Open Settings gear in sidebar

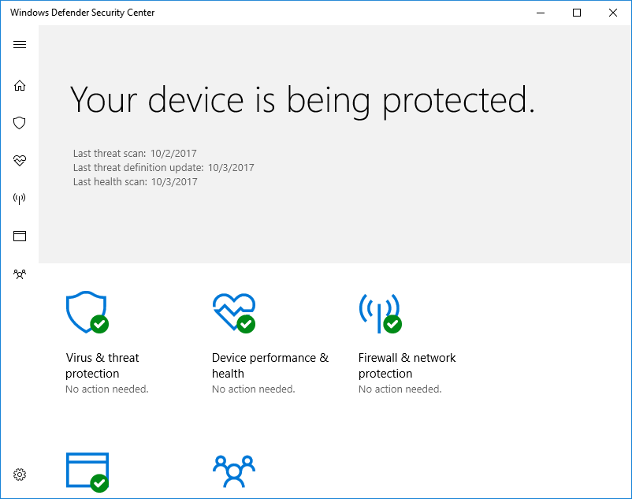point(20,475)
